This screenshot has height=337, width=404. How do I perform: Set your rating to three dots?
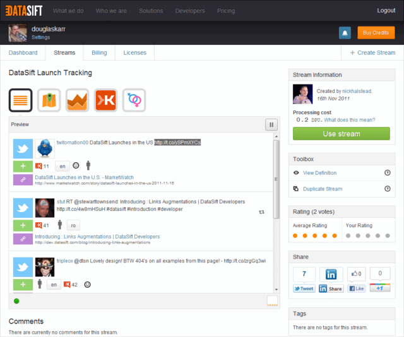pyautogui.click(x=367, y=236)
